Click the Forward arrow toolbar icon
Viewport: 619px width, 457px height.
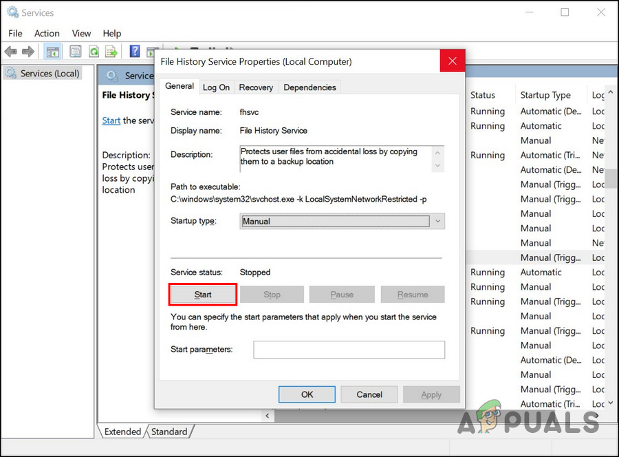click(x=28, y=52)
